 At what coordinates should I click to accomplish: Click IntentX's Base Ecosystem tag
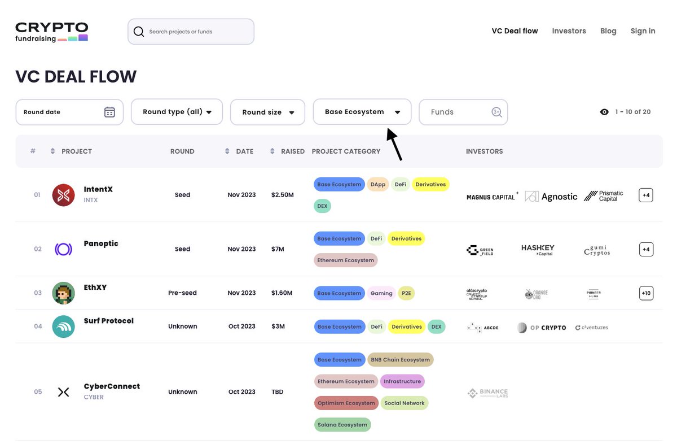pos(339,184)
